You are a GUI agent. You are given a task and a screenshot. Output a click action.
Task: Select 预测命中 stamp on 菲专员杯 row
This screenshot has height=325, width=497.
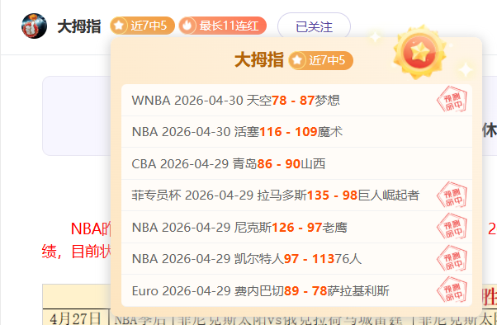pos(452,195)
